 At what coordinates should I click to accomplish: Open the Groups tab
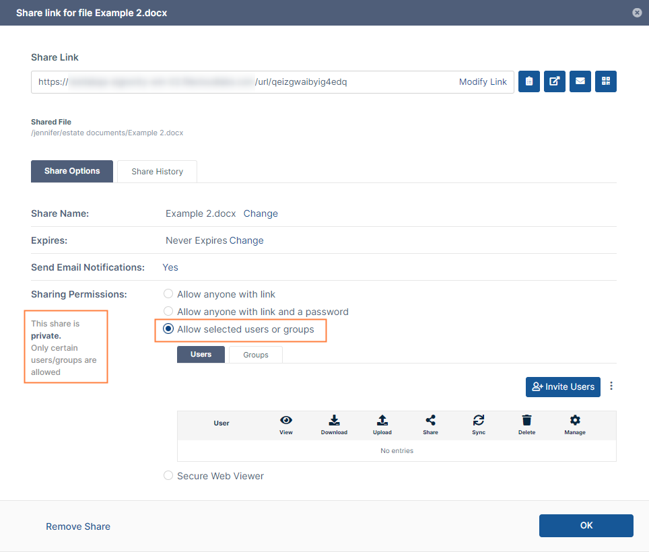click(x=256, y=354)
